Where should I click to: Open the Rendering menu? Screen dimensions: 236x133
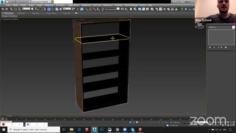[x=86, y=5]
